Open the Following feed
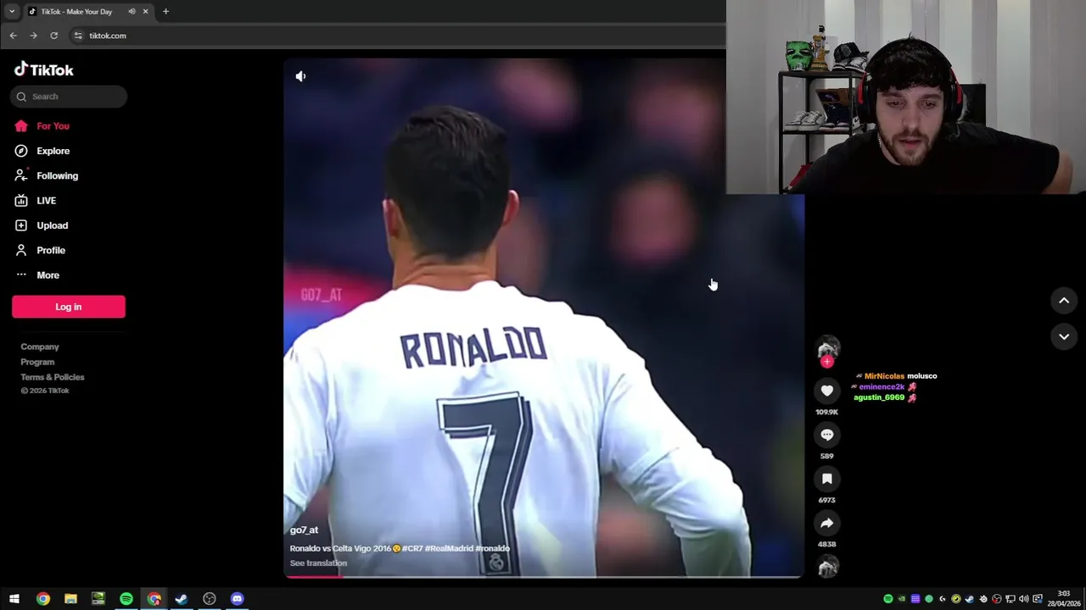This screenshot has width=1086, height=610. tap(47, 175)
